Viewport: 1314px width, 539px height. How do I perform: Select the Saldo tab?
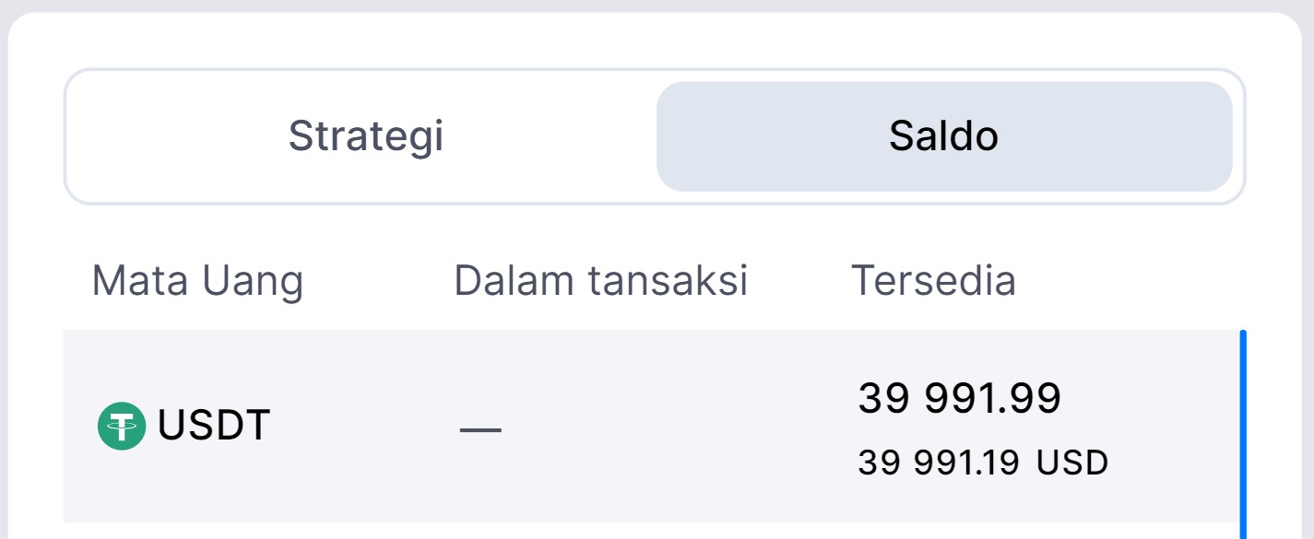(943, 136)
